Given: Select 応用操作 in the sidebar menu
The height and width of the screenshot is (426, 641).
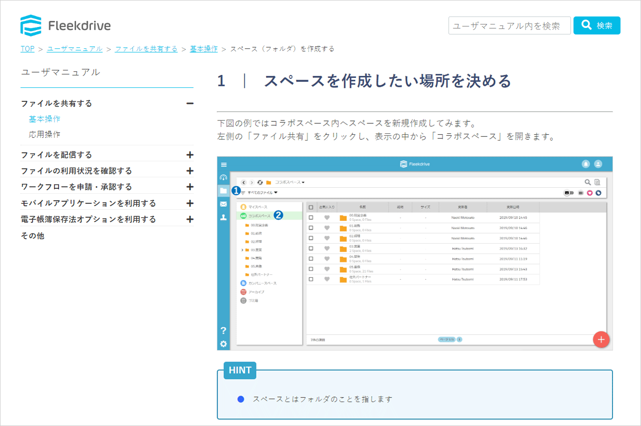Looking at the screenshot, I should (x=44, y=134).
